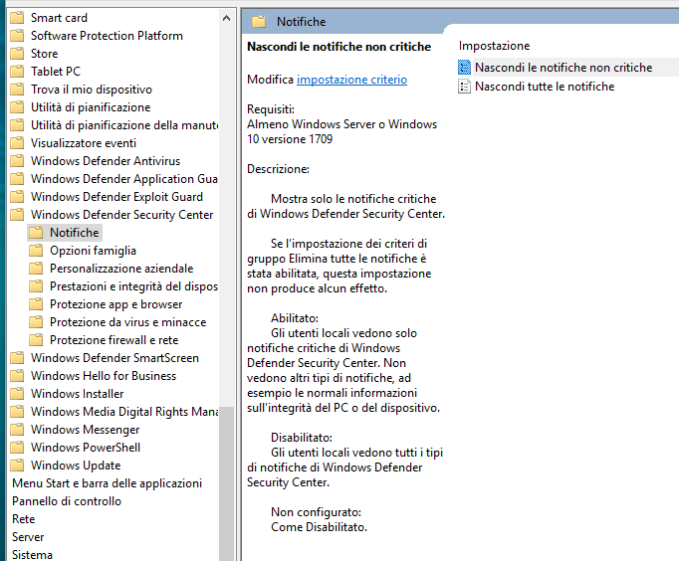Click the Windows Hello for Business folder icon
Viewport: 679px width, 561px height.
[17, 376]
